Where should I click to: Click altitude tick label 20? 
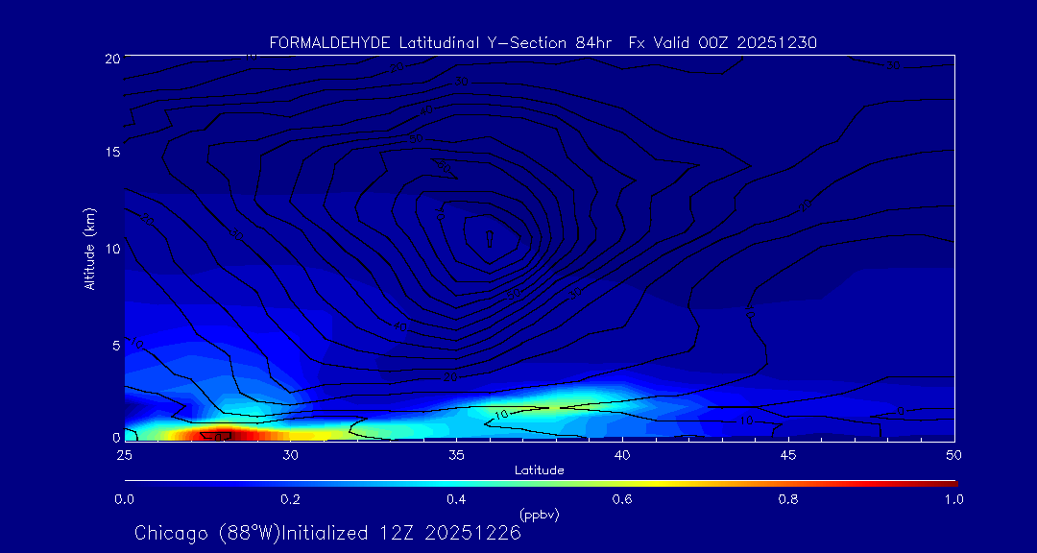(x=111, y=58)
